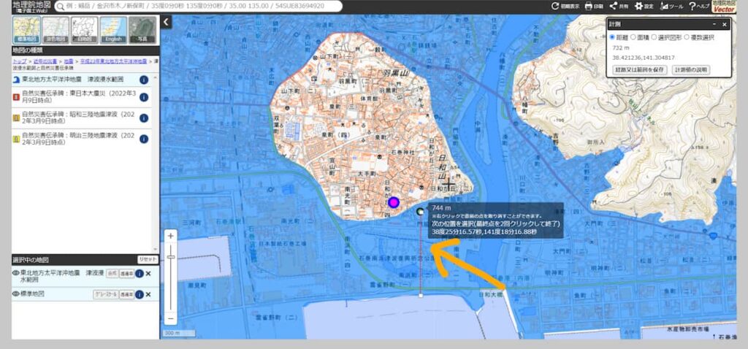
Task: Select the 写真 basemap thumbnail
Action: pyautogui.click(x=142, y=30)
